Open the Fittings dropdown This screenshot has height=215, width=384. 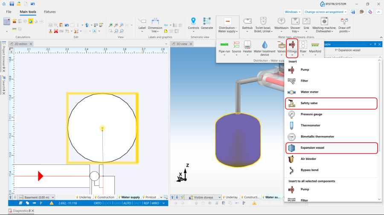(292, 47)
